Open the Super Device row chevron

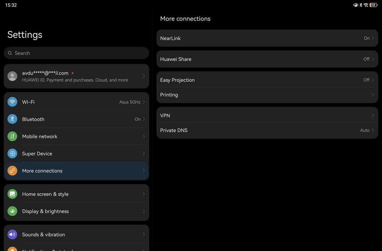[x=144, y=154]
